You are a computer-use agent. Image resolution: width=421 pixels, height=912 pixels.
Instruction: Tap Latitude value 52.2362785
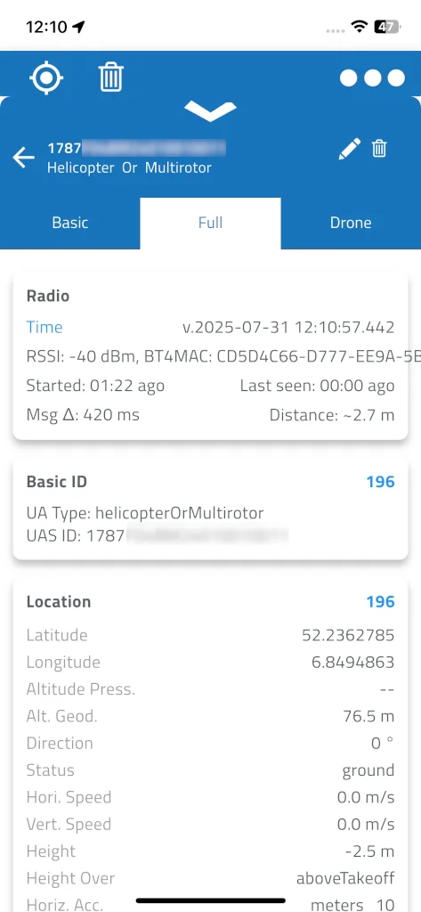[348, 635]
